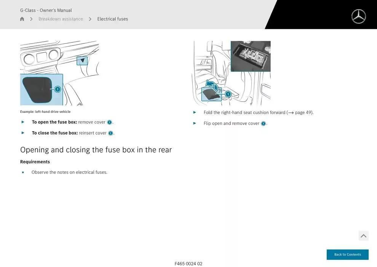
Task: Open the fuse box photo inset
Action: (x=251, y=56)
